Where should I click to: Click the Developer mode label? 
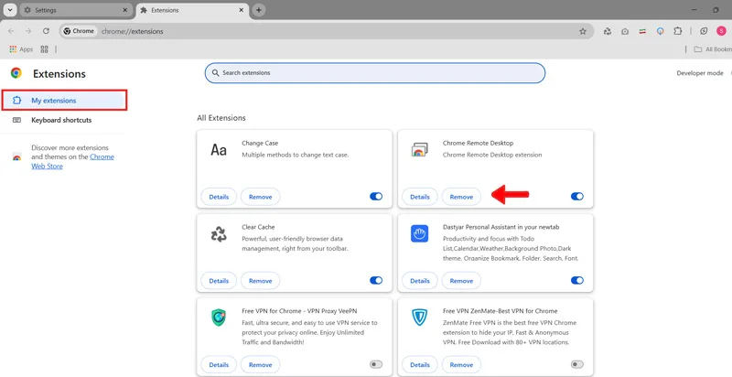700,73
